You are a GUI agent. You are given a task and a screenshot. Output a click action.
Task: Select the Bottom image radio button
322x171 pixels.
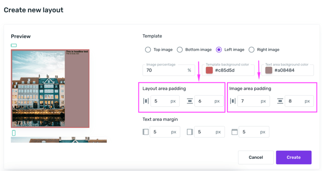tap(180, 50)
